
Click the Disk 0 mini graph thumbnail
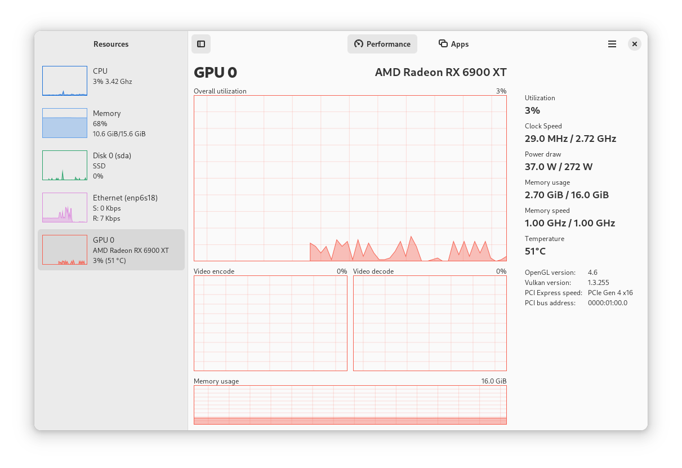coord(65,166)
